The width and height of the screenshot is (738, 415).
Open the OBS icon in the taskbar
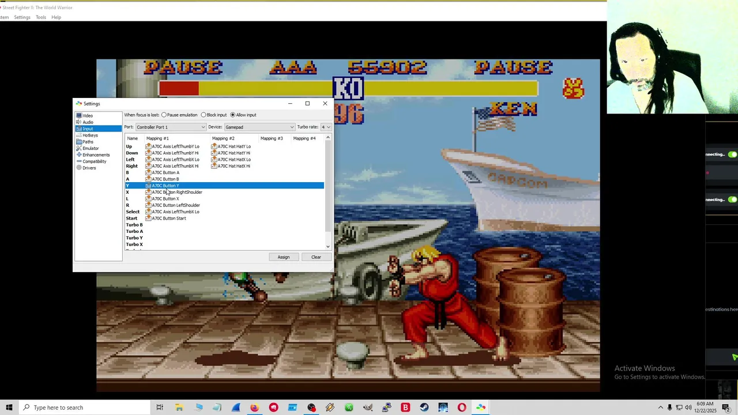tap(311, 408)
